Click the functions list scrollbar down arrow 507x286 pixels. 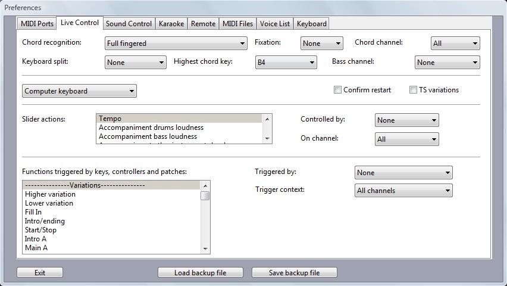[205, 249]
